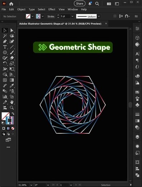Open the Arrange Documents button
The width and height of the screenshot is (142, 187).
(109, 4)
